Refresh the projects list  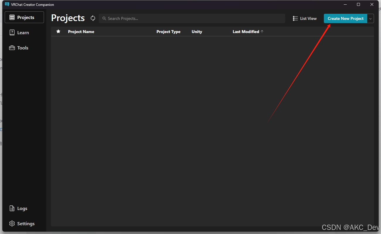[93, 18]
